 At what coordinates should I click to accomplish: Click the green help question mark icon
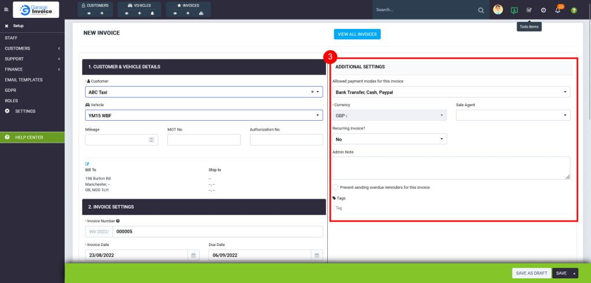tap(574, 10)
